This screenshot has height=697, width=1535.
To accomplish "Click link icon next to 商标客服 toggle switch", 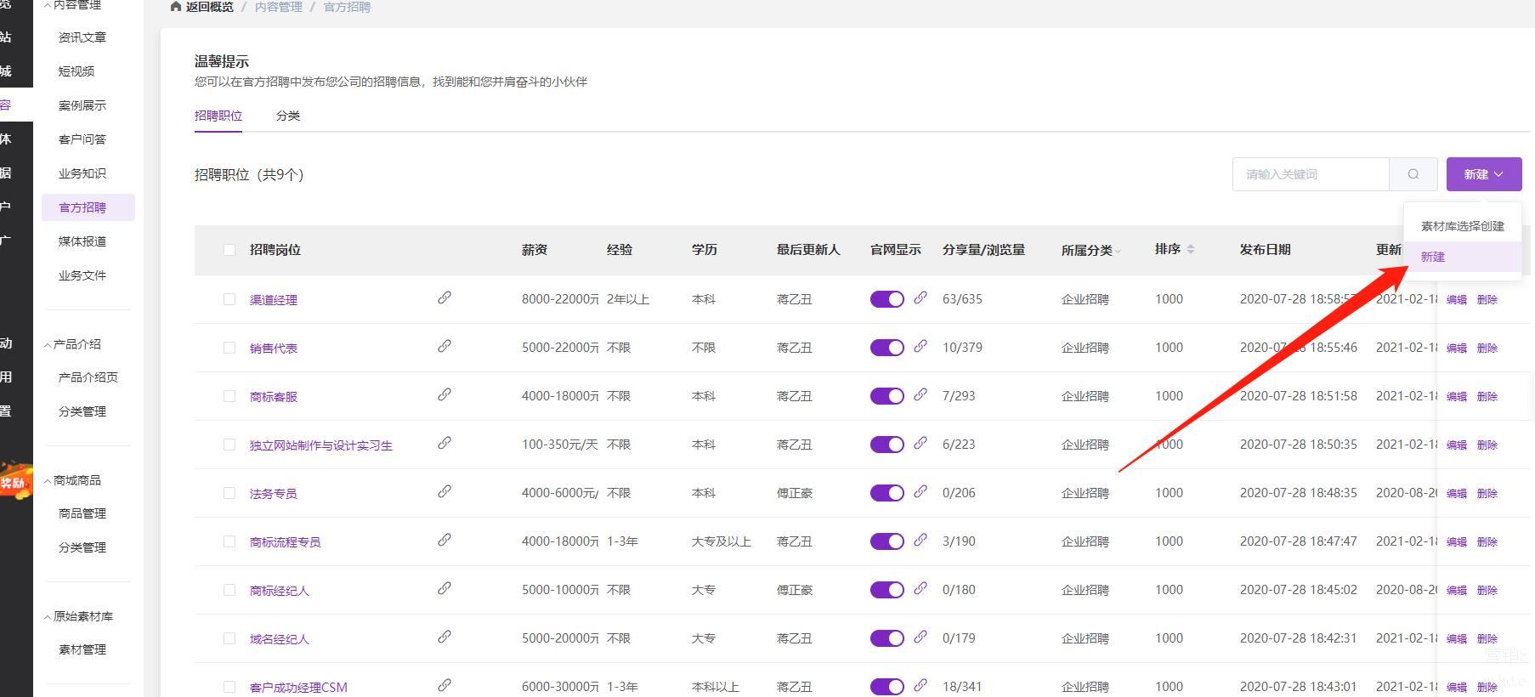I will (x=920, y=395).
